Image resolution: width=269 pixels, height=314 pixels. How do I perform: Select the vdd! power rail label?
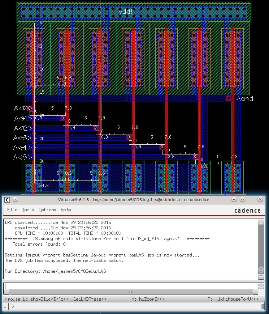pyautogui.click(x=126, y=12)
